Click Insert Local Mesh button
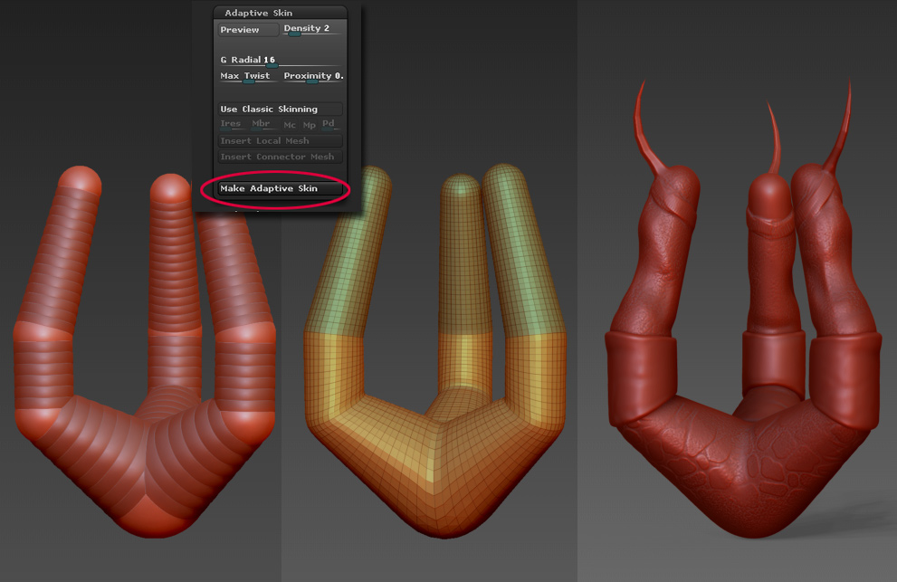 coord(281,141)
